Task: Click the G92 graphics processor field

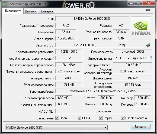Action: [x=66, y=25]
